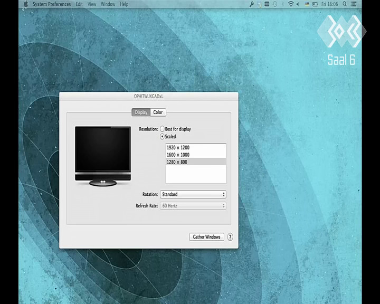This screenshot has height=304, width=380.
Task: Click the monitor preview image
Action: point(103,156)
